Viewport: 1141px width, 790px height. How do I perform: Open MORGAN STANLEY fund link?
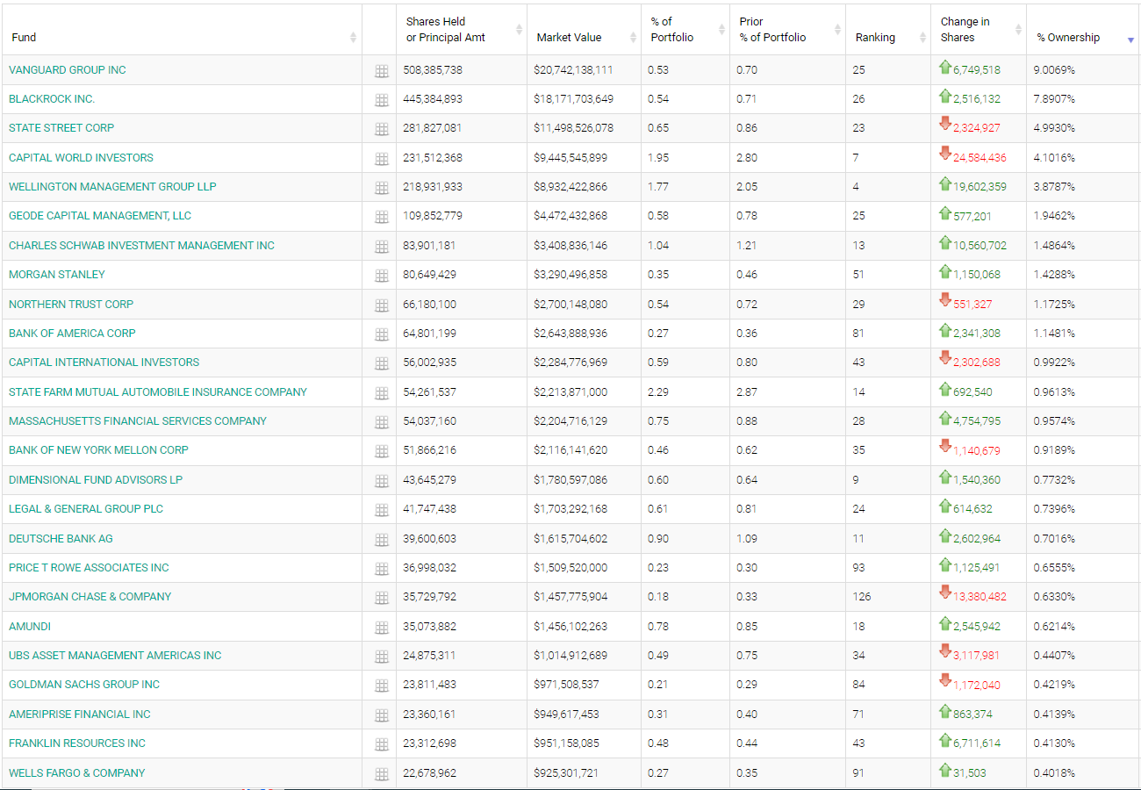[x=57, y=275]
